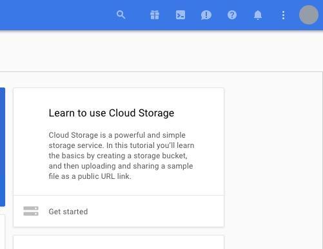
Task: Click the Cloud Storage tutorial description text
Action: point(121,156)
